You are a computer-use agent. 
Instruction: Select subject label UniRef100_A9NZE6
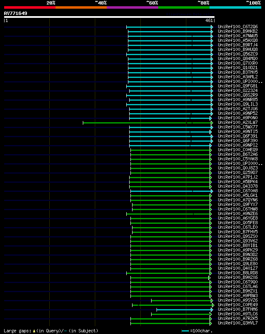(x=238, y=213)
